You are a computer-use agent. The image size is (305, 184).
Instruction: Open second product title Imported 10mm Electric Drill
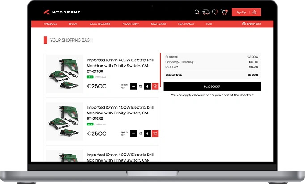point(120,113)
